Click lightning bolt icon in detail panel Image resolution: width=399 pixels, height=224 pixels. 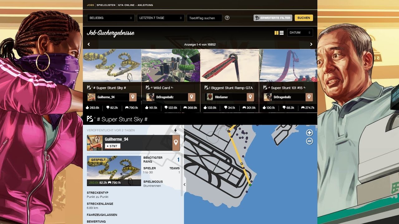175,130
